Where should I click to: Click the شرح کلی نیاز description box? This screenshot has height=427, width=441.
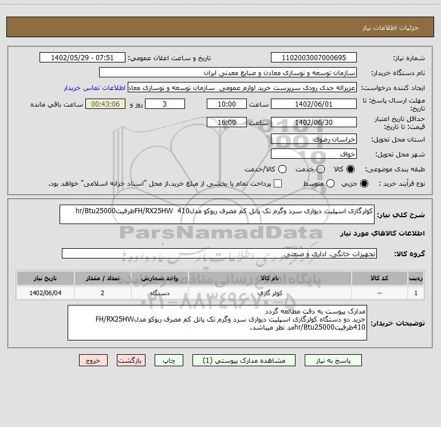217,214
